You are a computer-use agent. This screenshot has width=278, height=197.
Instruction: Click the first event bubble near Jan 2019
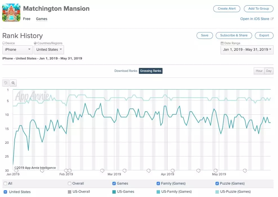(x=16, y=171)
